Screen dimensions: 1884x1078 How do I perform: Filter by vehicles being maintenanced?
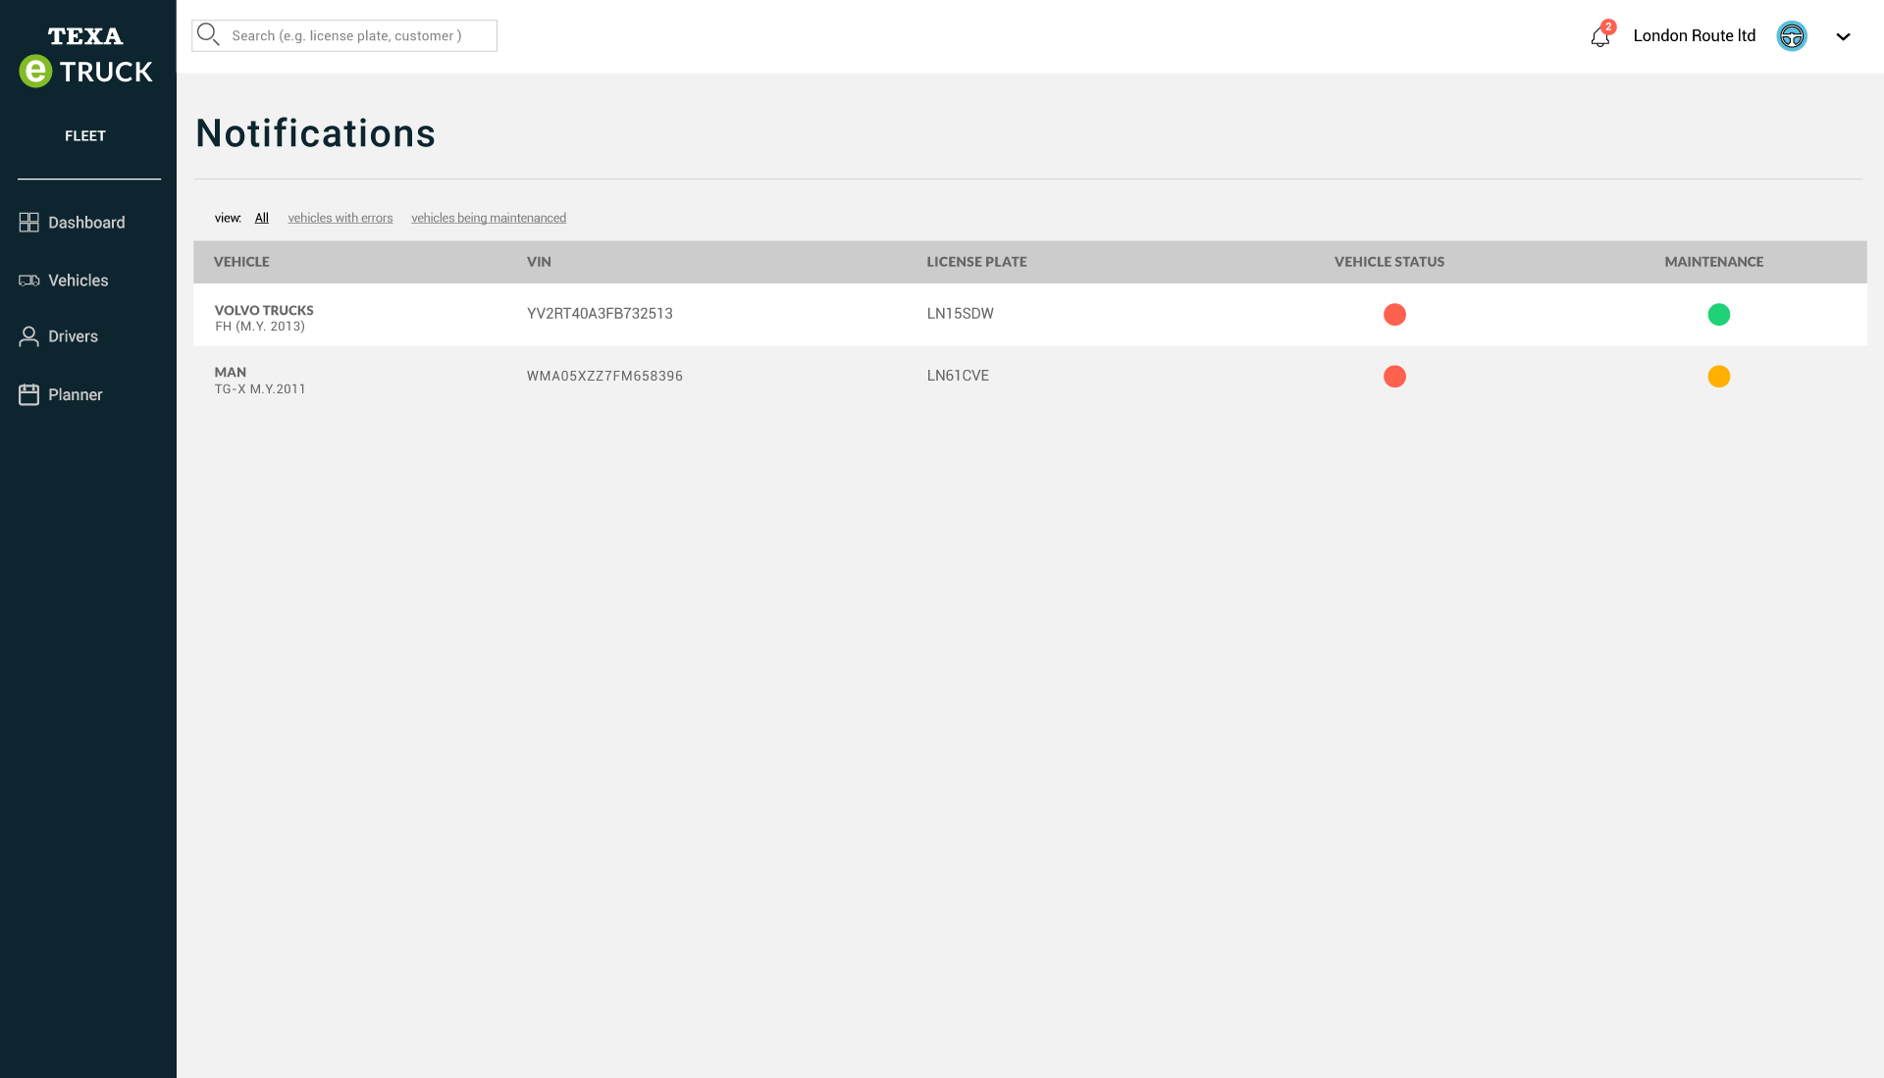489,218
